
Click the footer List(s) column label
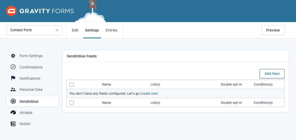(155, 102)
